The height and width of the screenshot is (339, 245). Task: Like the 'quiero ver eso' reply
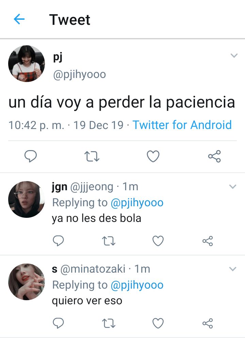pyautogui.click(x=158, y=323)
